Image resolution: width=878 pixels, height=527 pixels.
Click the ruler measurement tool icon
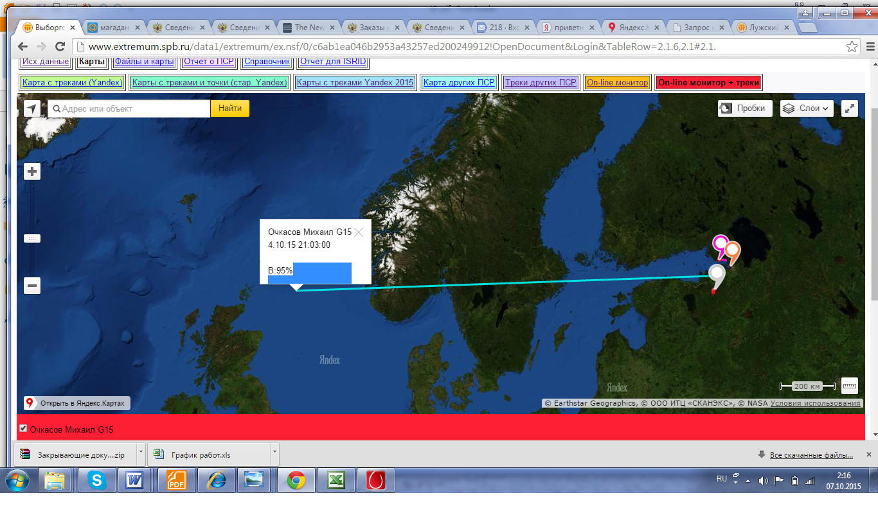(850, 386)
